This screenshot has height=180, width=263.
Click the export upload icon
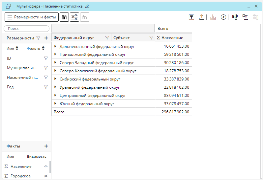(202, 17)
